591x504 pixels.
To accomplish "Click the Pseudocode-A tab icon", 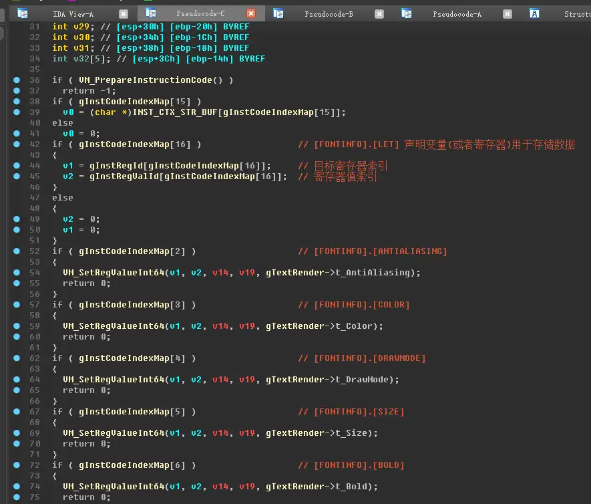I will pos(407,13).
